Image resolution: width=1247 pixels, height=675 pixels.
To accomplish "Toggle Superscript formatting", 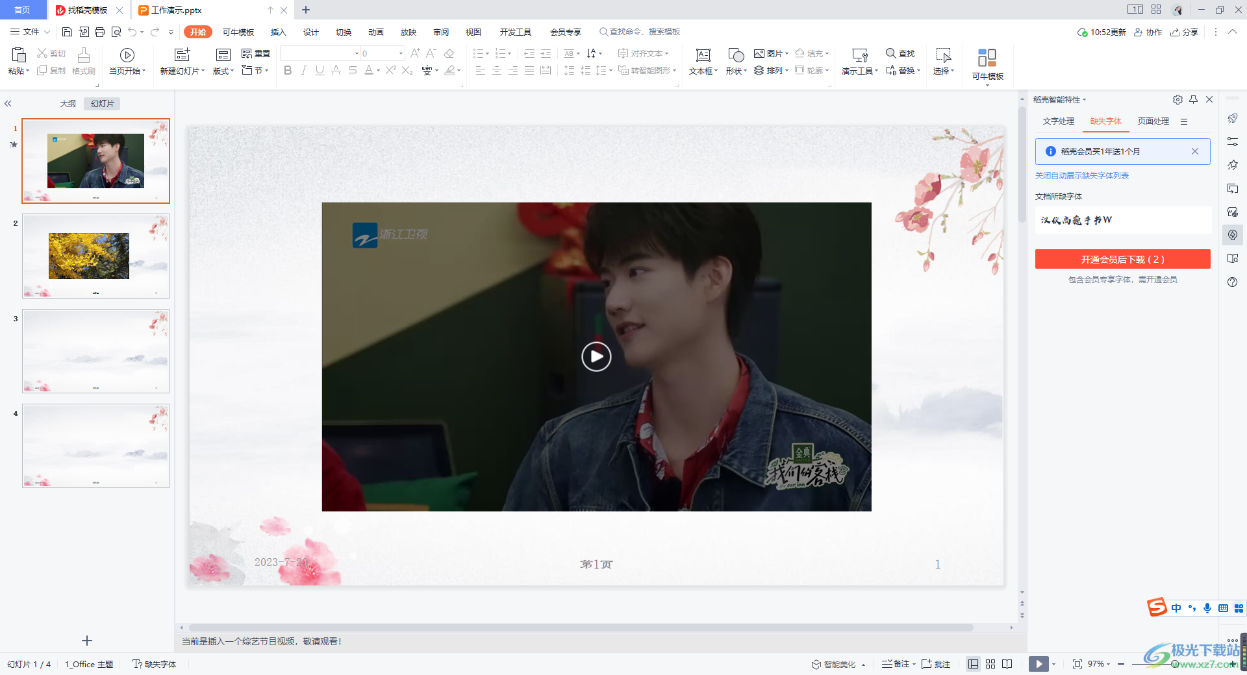I will pos(390,70).
